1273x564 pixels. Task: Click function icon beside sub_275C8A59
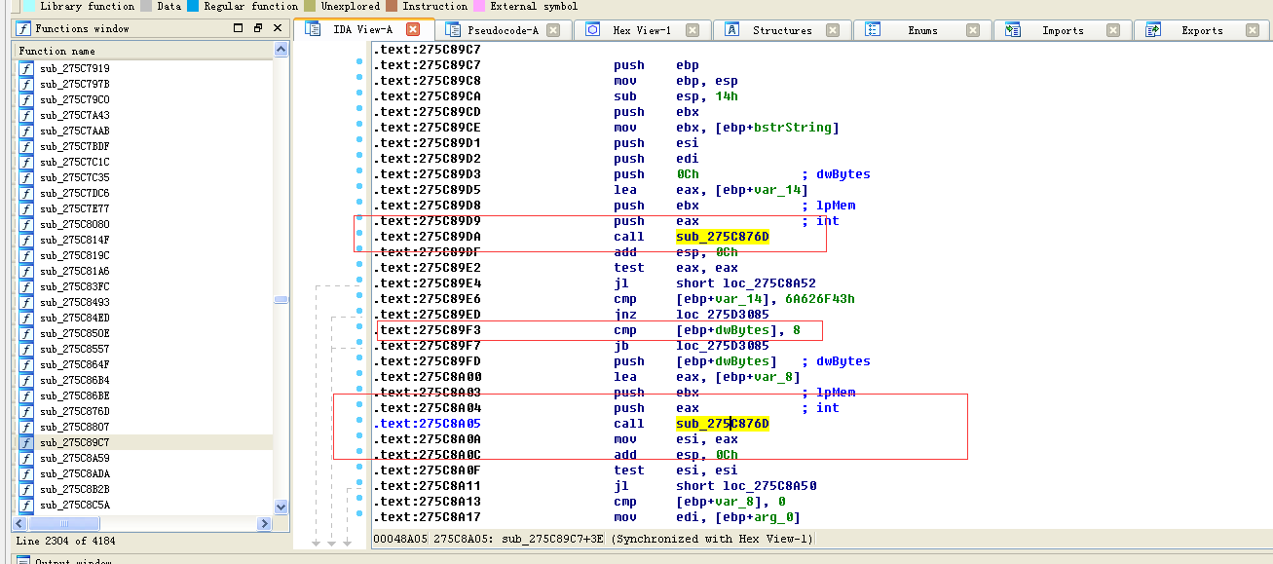tap(25, 458)
